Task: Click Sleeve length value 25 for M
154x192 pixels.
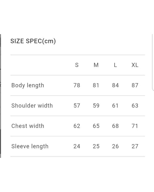Action: tap(96, 146)
